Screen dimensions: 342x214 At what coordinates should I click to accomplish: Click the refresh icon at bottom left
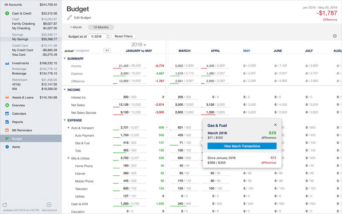click(x=5, y=205)
